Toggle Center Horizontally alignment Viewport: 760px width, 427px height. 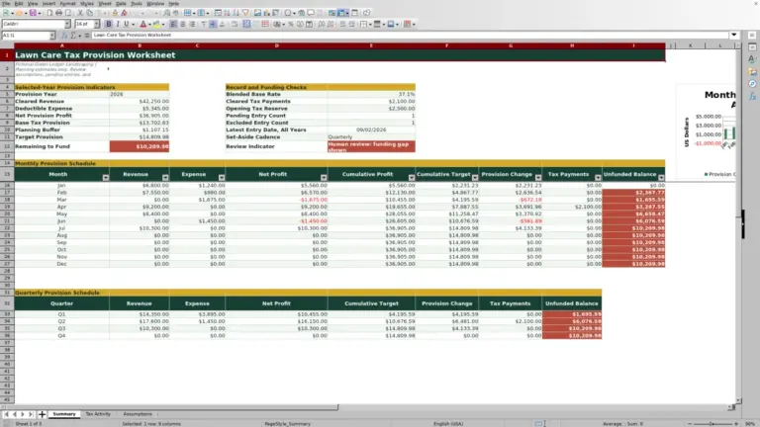point(183,24)
